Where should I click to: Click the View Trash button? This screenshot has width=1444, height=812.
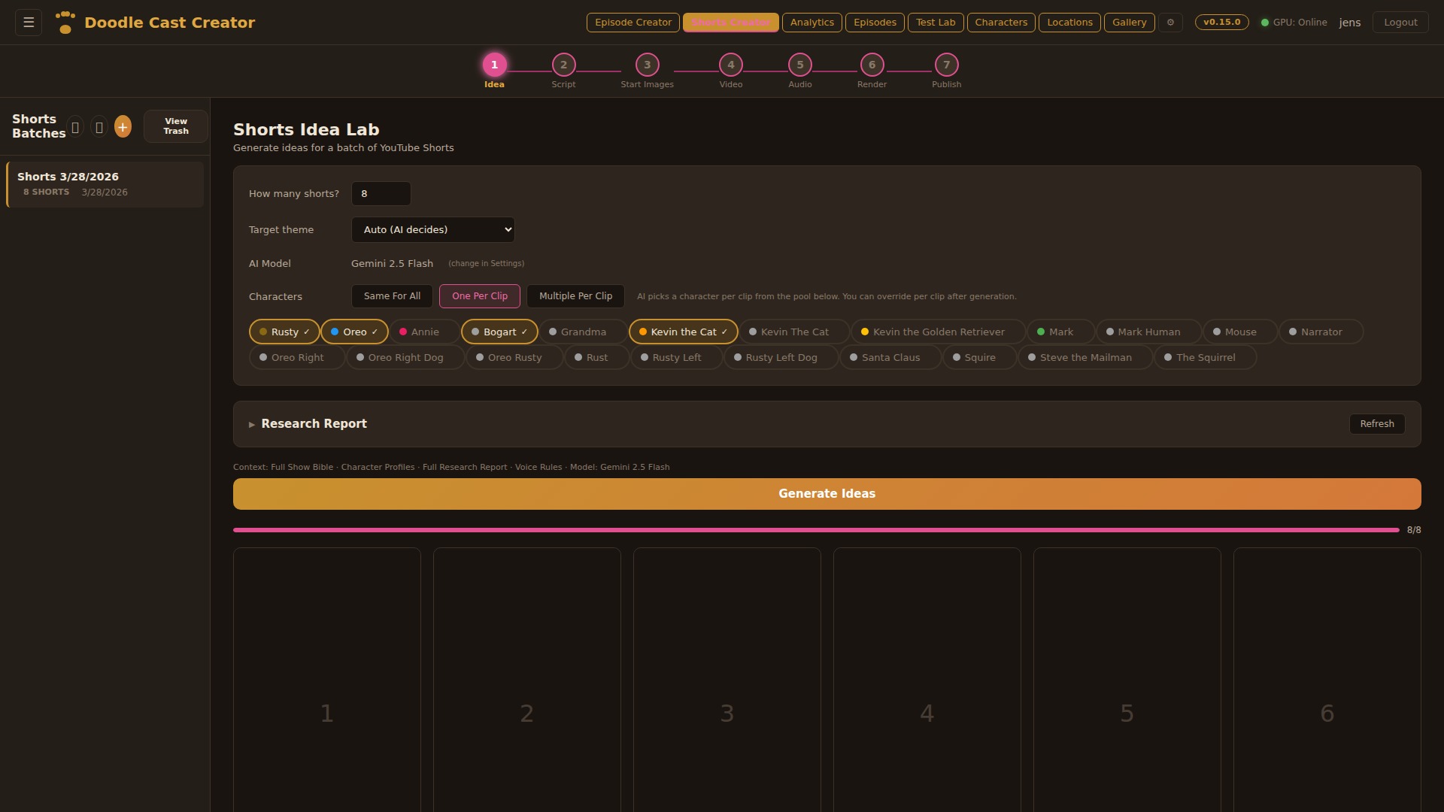pos(176,126)
